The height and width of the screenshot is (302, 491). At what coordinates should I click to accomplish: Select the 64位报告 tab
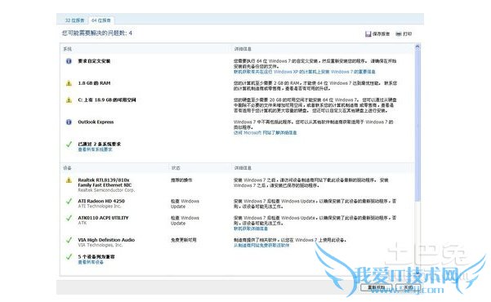click(100, 20)
